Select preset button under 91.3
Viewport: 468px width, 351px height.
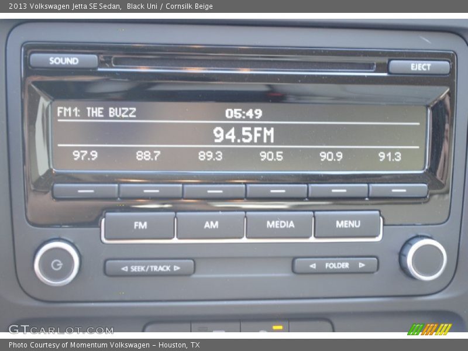click(x=398, y=191)
